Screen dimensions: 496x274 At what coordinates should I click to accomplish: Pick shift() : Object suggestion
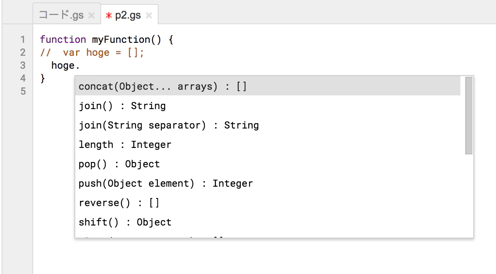pos(268,222)
